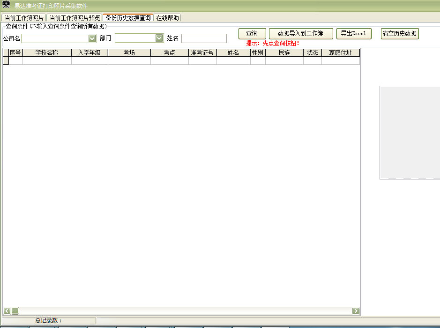The height and width of the screenshot is (328, 440).
Task: Click the 学校名称 column header
Action: pyautogui.click(x=47, y=53)
